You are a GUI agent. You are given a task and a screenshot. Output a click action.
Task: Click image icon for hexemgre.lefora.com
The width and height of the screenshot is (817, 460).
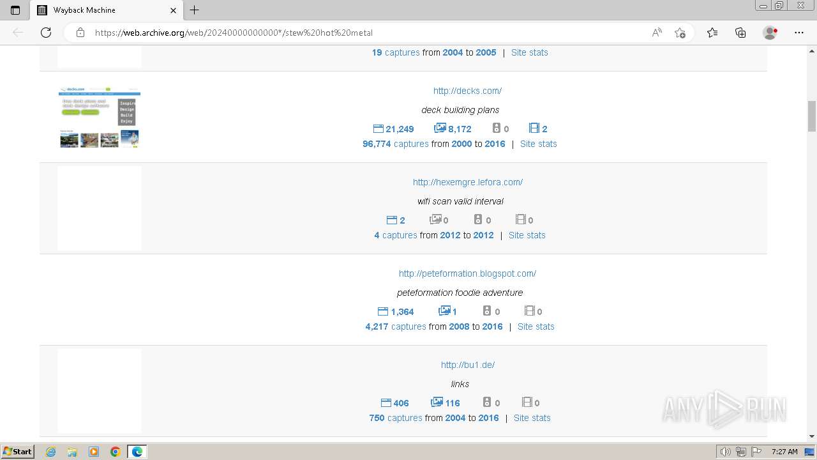pos(435,220)
